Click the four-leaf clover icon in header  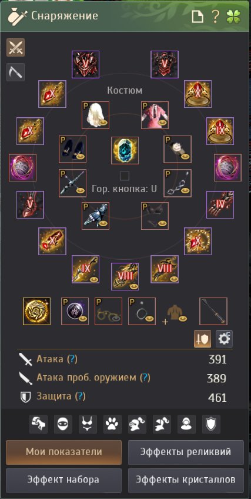pyautogui.click(x=233, y=16)
